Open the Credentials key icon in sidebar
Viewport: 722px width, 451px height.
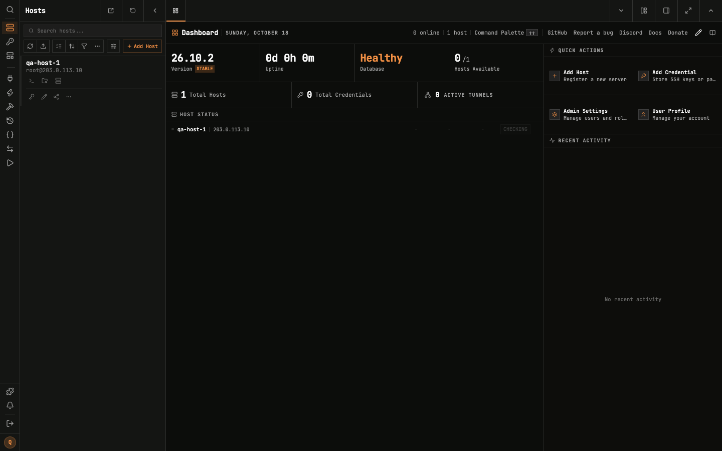point(10,42)
